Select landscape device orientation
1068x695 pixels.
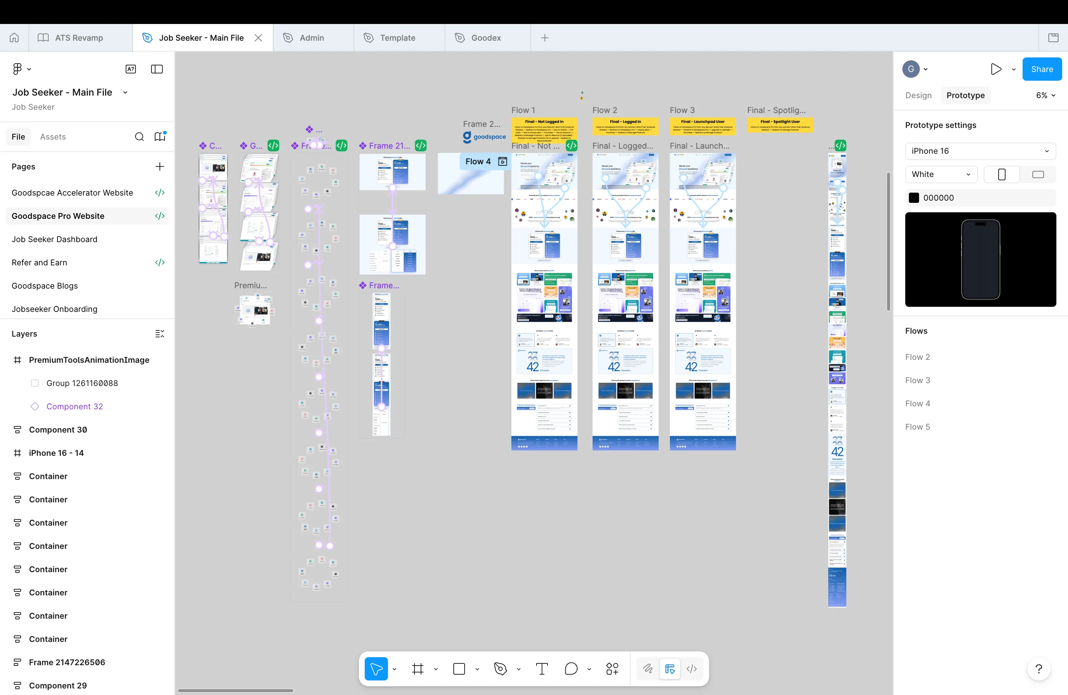point(1038,174)
